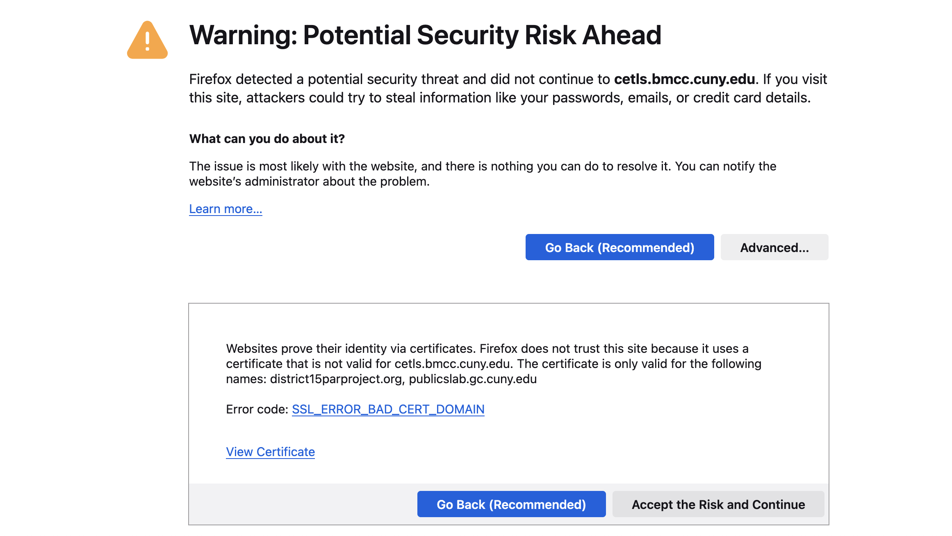952x536 pixels.
Task: Open the SSL_ERROR_BAD_CERT_DOMAIN error code link
Action: click(x=388, y=409)
